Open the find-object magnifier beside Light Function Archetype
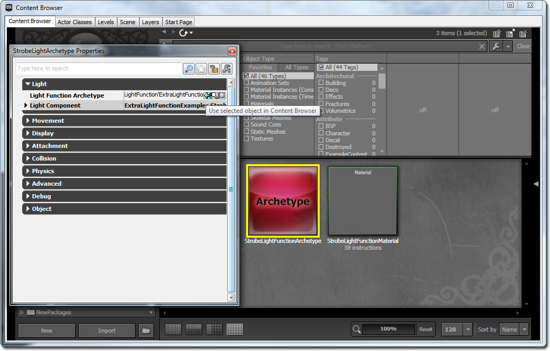 point(215,95)
